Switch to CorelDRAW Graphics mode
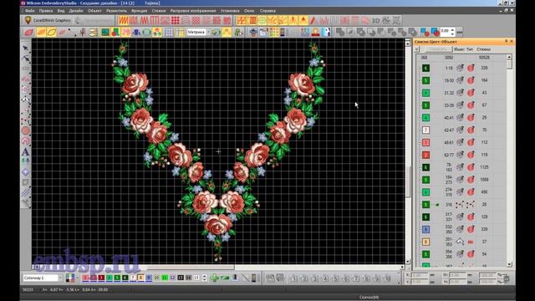 pyautogui.click(x=48, y=20)
